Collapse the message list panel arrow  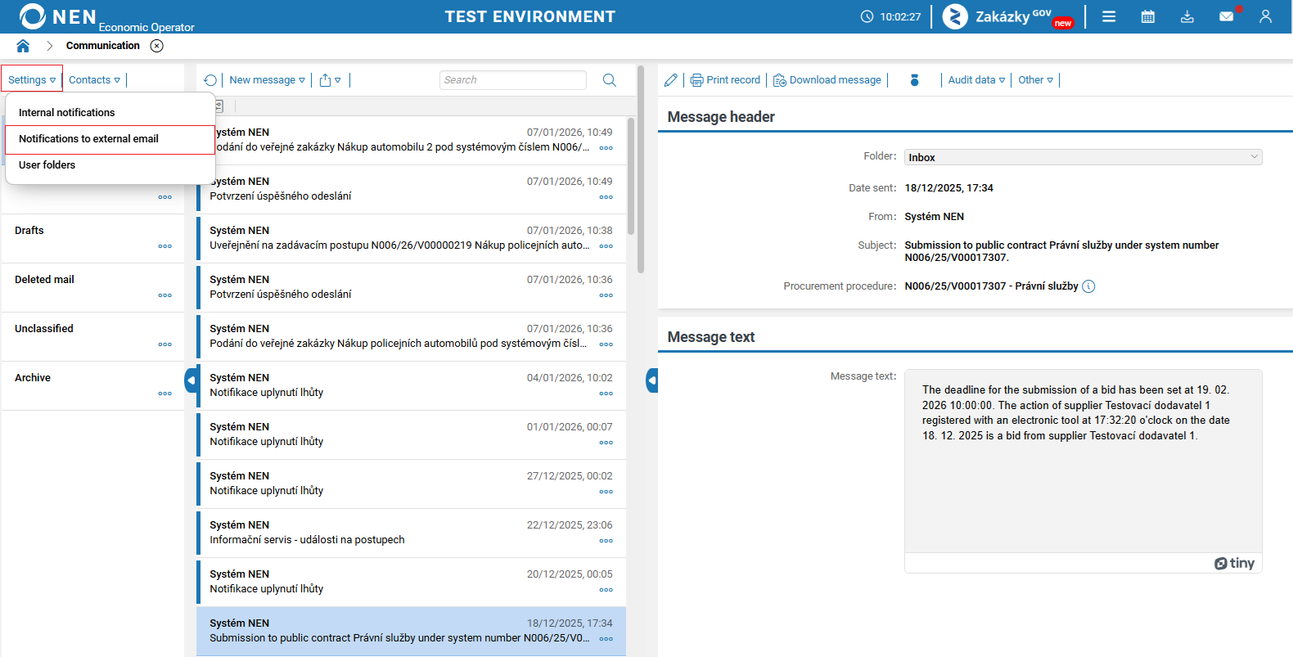(652, 380)
